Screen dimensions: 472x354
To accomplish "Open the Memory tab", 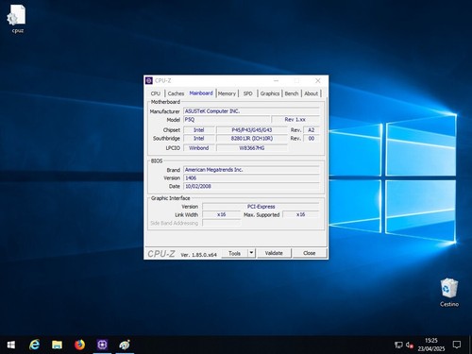I will (x=227, y=93).
